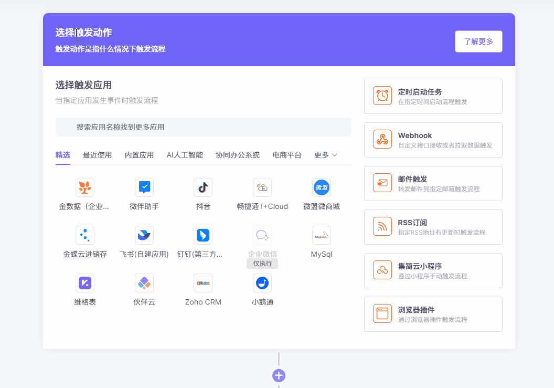Switch to the 内置应用 tab
The height and width of the screenshot is (388, 554).
[x=139, y=155]
